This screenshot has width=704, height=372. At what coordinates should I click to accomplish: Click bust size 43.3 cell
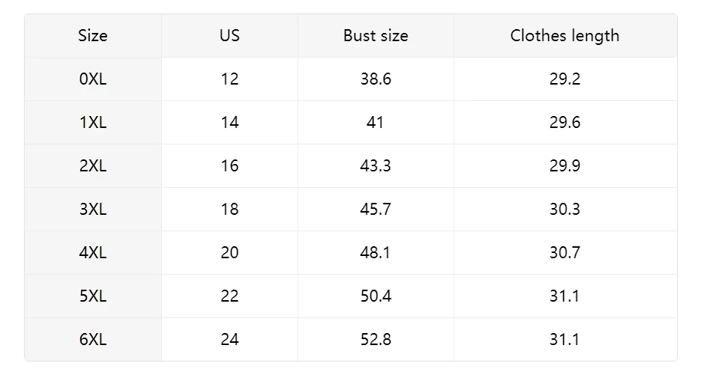(x=376, y=166)
